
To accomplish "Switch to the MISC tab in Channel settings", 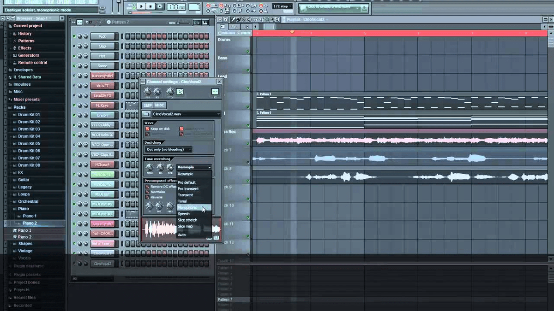I will coord(160,105).
